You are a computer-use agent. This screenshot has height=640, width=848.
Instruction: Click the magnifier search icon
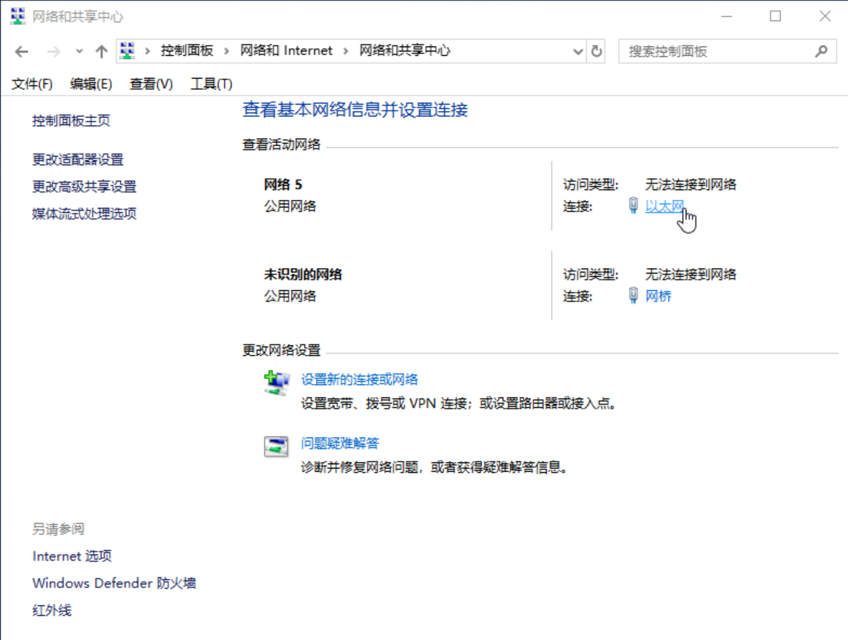pyautogui.click(x=821, y=51)
